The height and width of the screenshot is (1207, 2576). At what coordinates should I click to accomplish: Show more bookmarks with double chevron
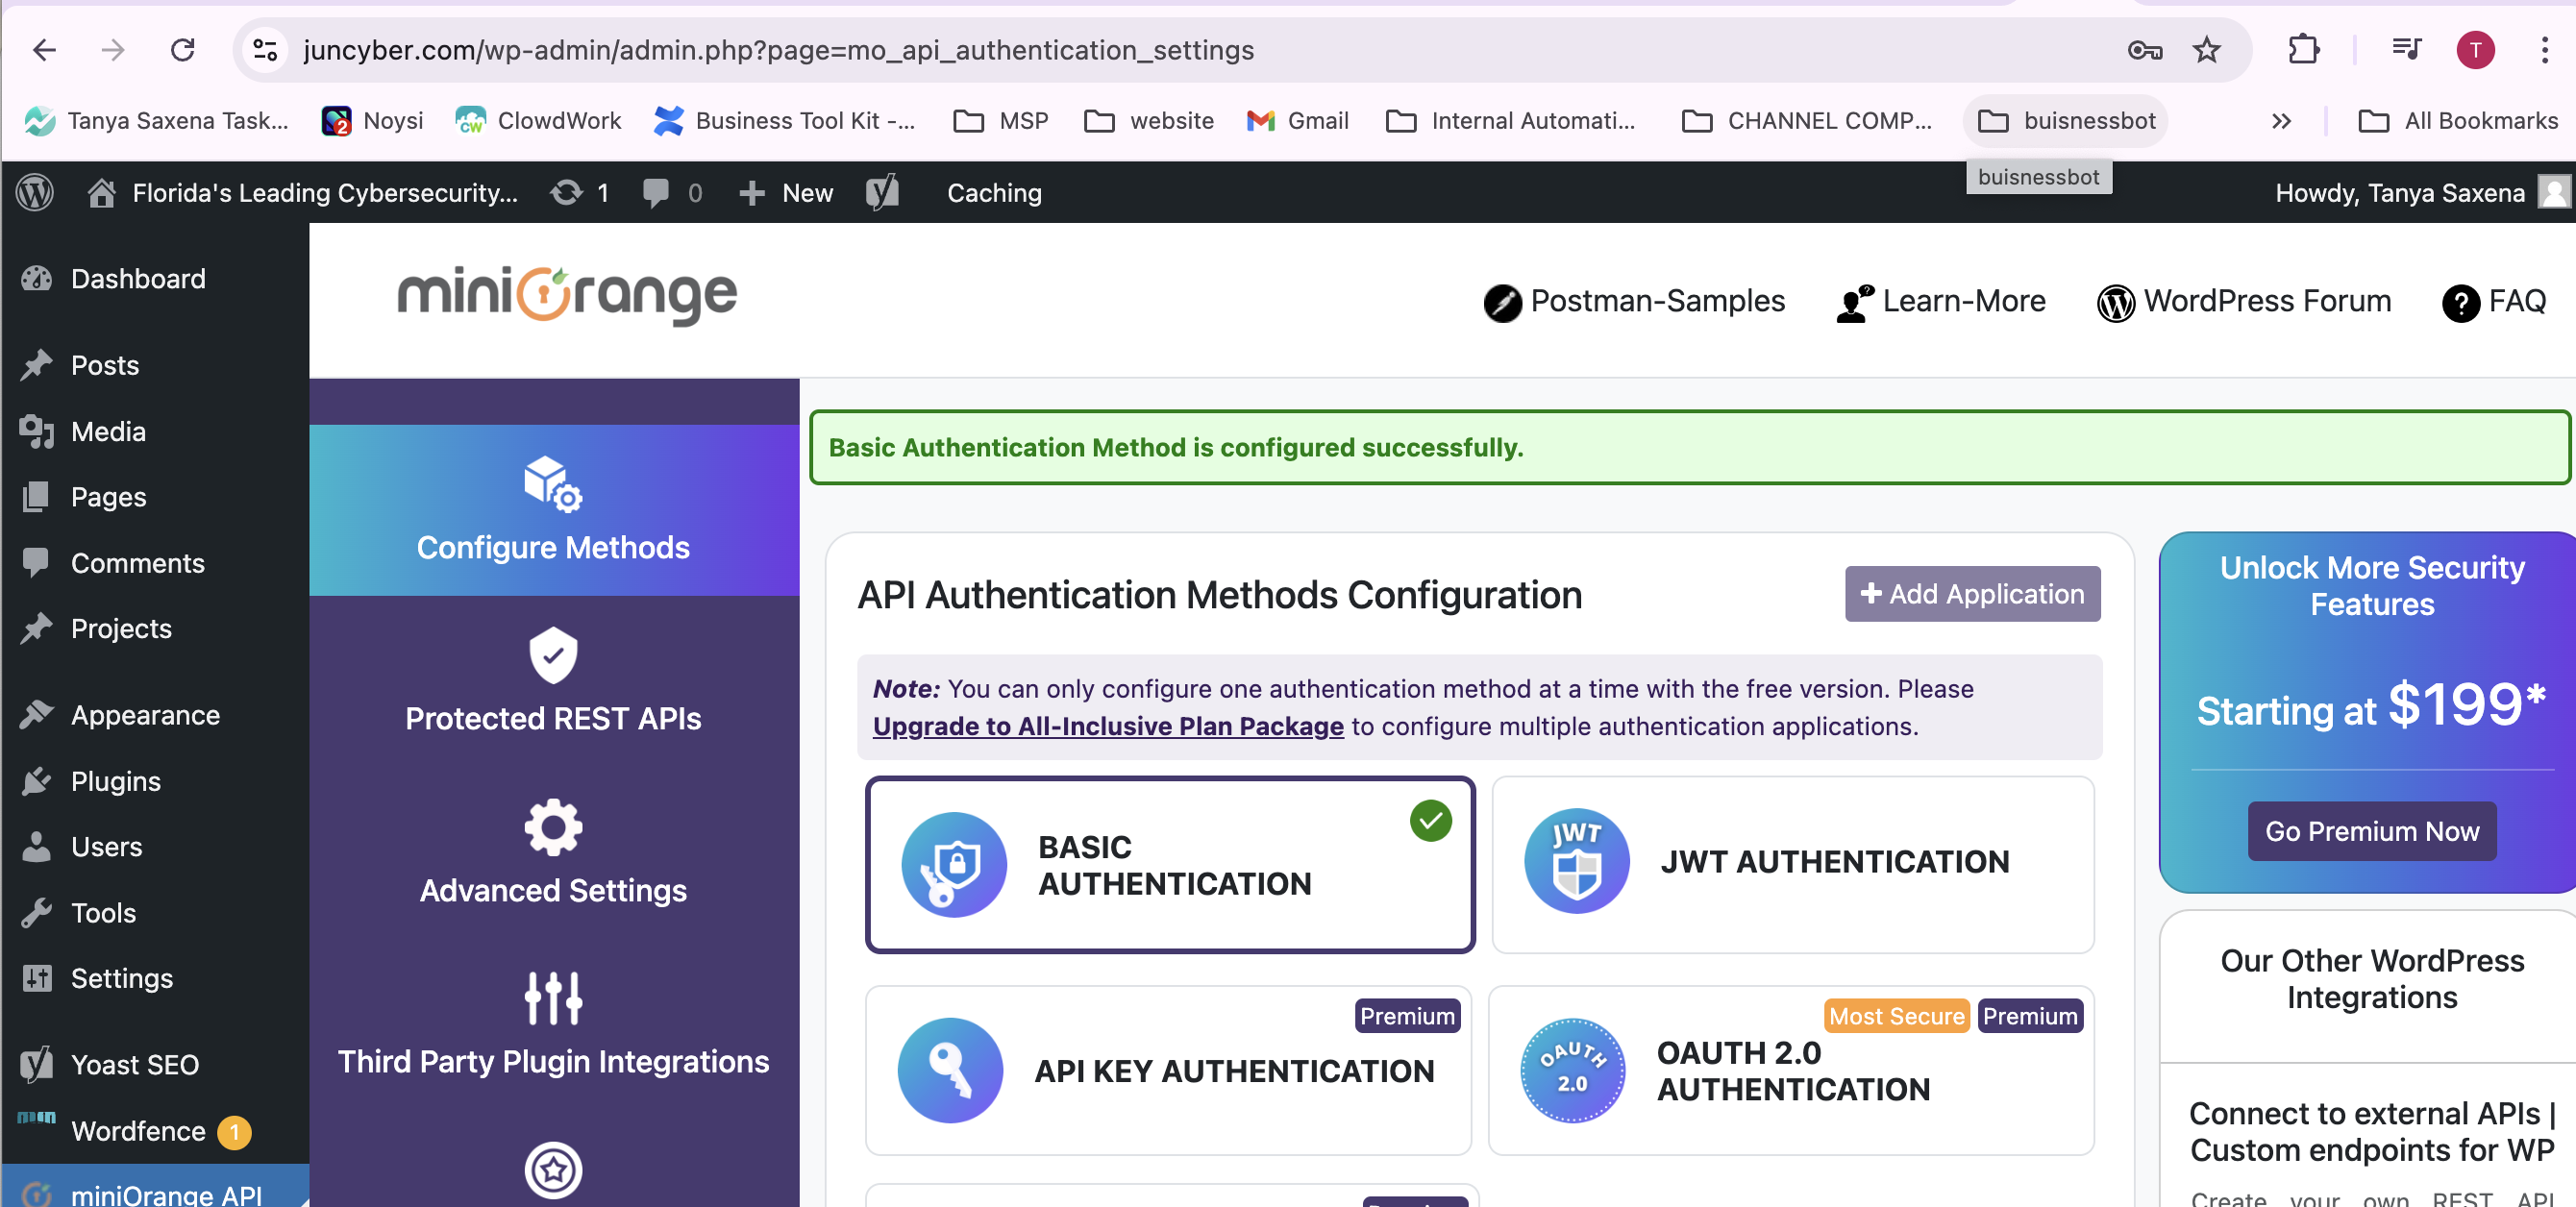click(2281, 121)
